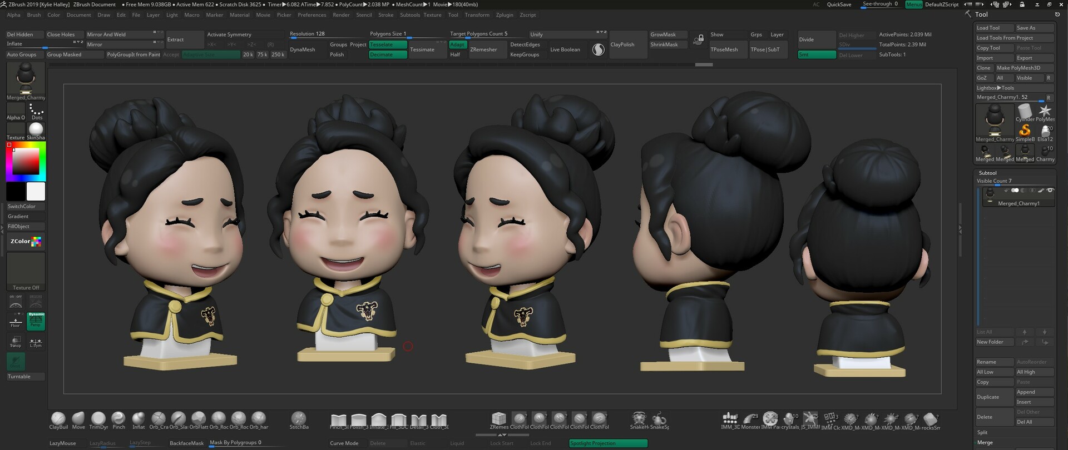This screenshot has width=1068, height=450.
Task: Click Load Tool button
Action: (x=995, y=28)
